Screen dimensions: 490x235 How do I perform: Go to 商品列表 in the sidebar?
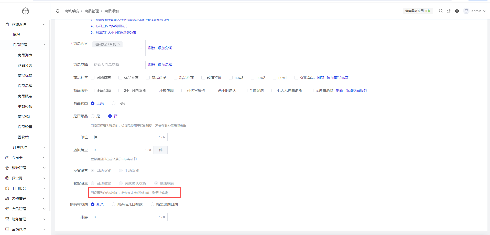click(x=25, y=55)
